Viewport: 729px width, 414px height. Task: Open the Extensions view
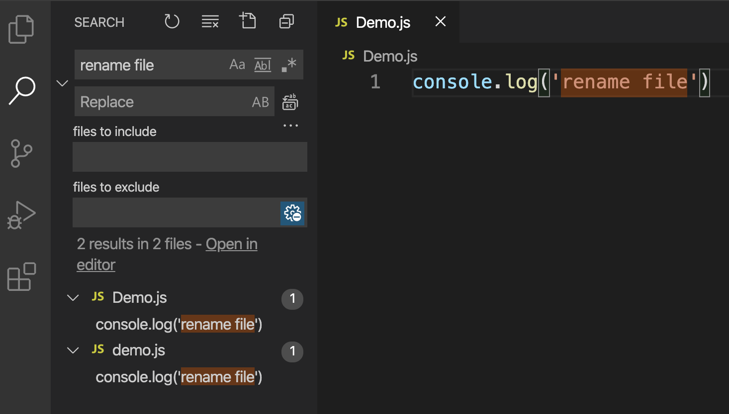[20, 277]
